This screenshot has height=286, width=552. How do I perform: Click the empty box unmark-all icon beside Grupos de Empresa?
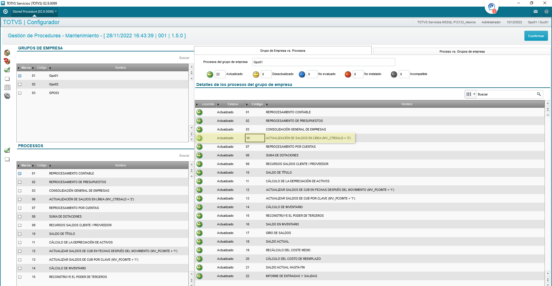(7, 79)
